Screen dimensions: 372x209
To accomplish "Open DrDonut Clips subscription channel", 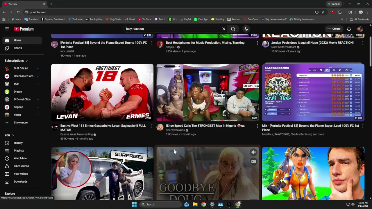I will [23, 99].
